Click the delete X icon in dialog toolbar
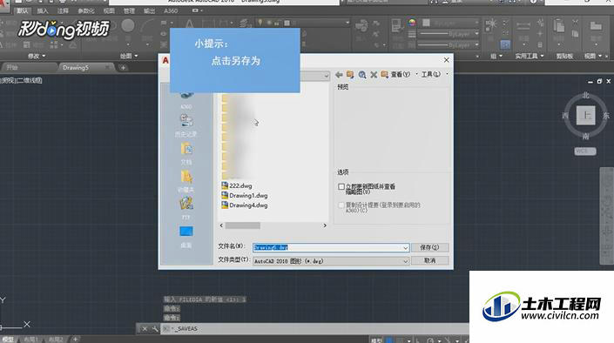Screen dimensions: 614x343 click(x=374, y=74)
